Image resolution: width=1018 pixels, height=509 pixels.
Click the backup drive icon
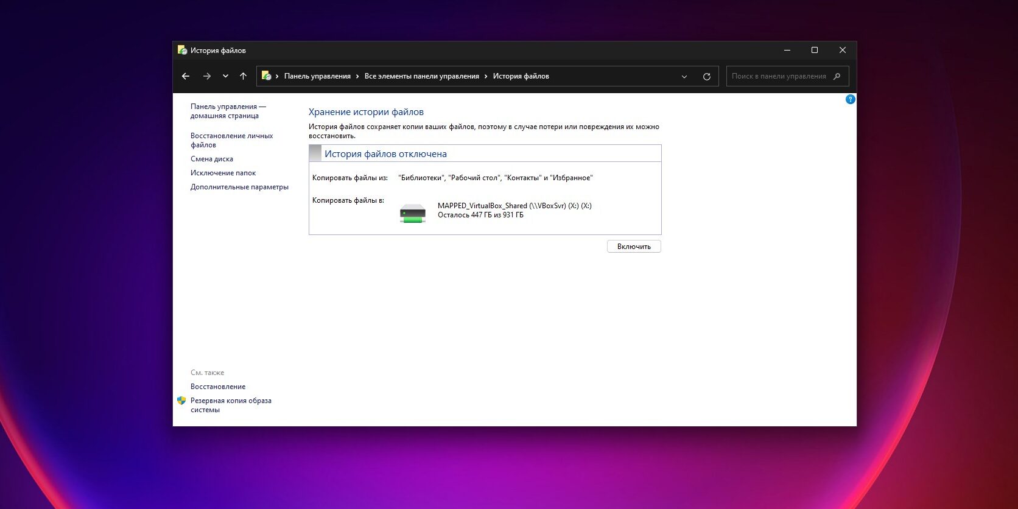412,213
